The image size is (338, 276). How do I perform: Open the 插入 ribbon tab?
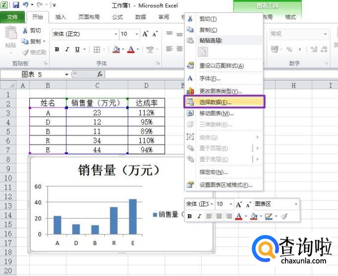click(60, 17)
